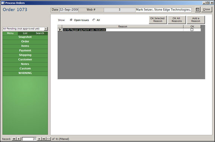
Task: Switch to the Search tab
Action: pyautogui.click(x=40, y=33)
